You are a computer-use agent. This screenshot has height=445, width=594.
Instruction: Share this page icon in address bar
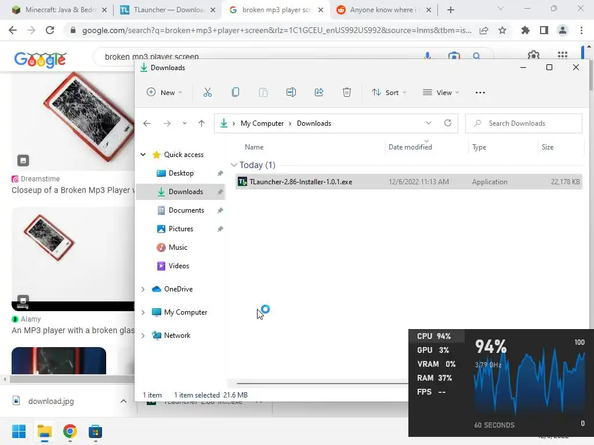click(x=484, y=30)
